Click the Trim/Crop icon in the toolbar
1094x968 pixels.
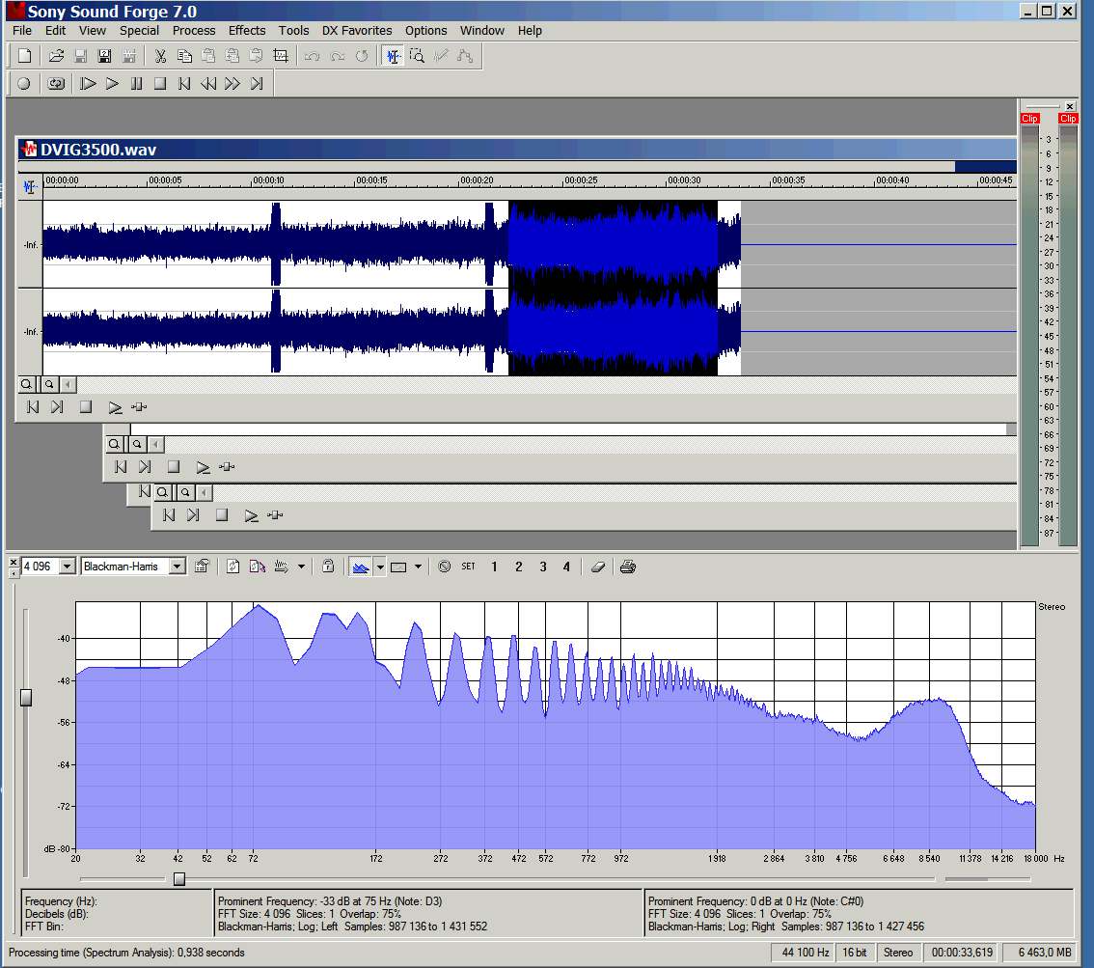pos(281,56)
